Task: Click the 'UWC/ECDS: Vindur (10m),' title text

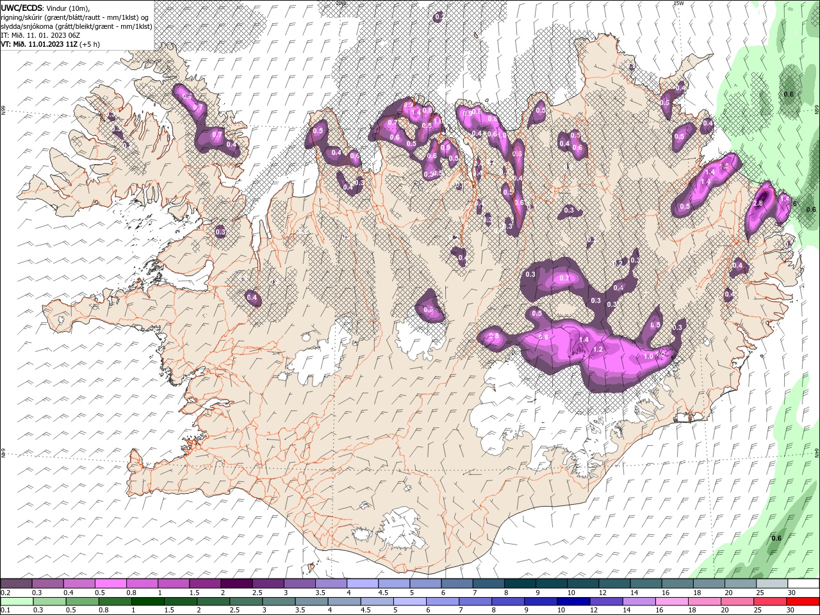Action: point(45,7)
